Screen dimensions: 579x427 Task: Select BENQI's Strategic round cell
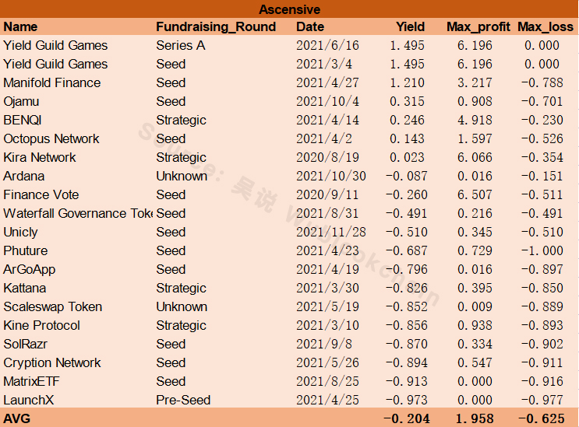click(181, 120)
